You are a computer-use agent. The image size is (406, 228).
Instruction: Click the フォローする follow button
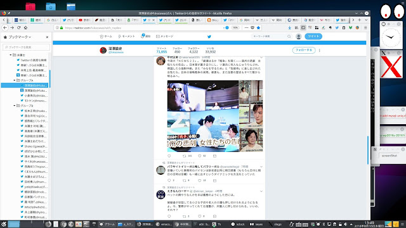(x=304, y=50)
